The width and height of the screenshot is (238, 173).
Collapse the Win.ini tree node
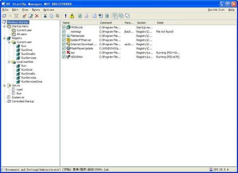pyautogui.click(x=4, y=85)
